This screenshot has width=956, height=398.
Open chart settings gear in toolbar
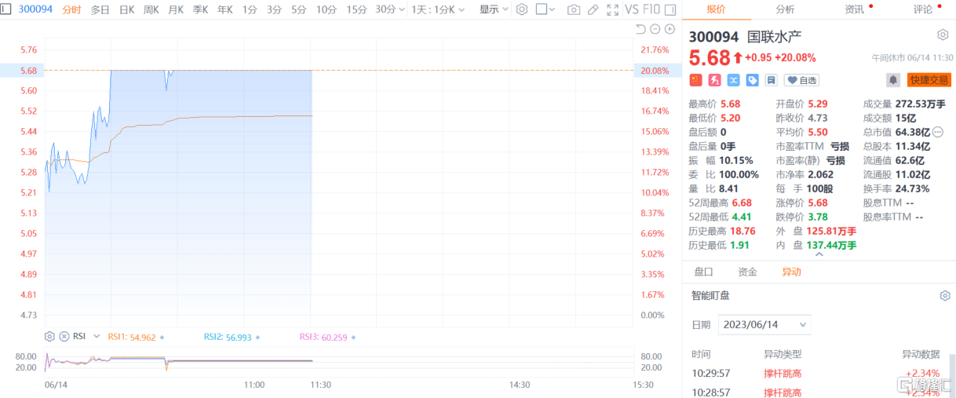click(x=522, y=10)
